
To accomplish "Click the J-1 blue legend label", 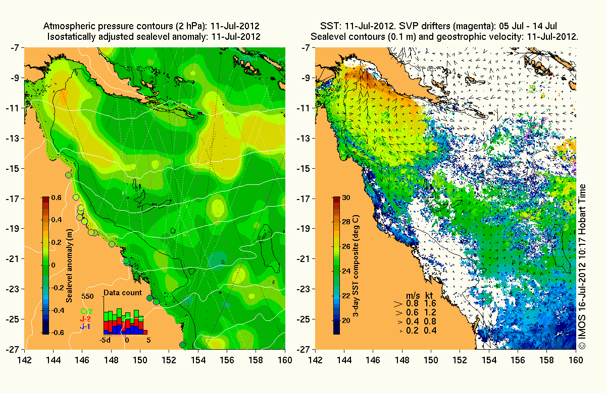I will pos(85,326).
